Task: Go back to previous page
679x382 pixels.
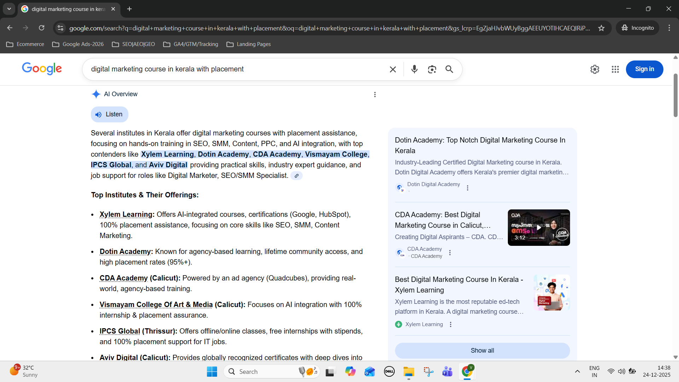Action: [x=10, y=28]
